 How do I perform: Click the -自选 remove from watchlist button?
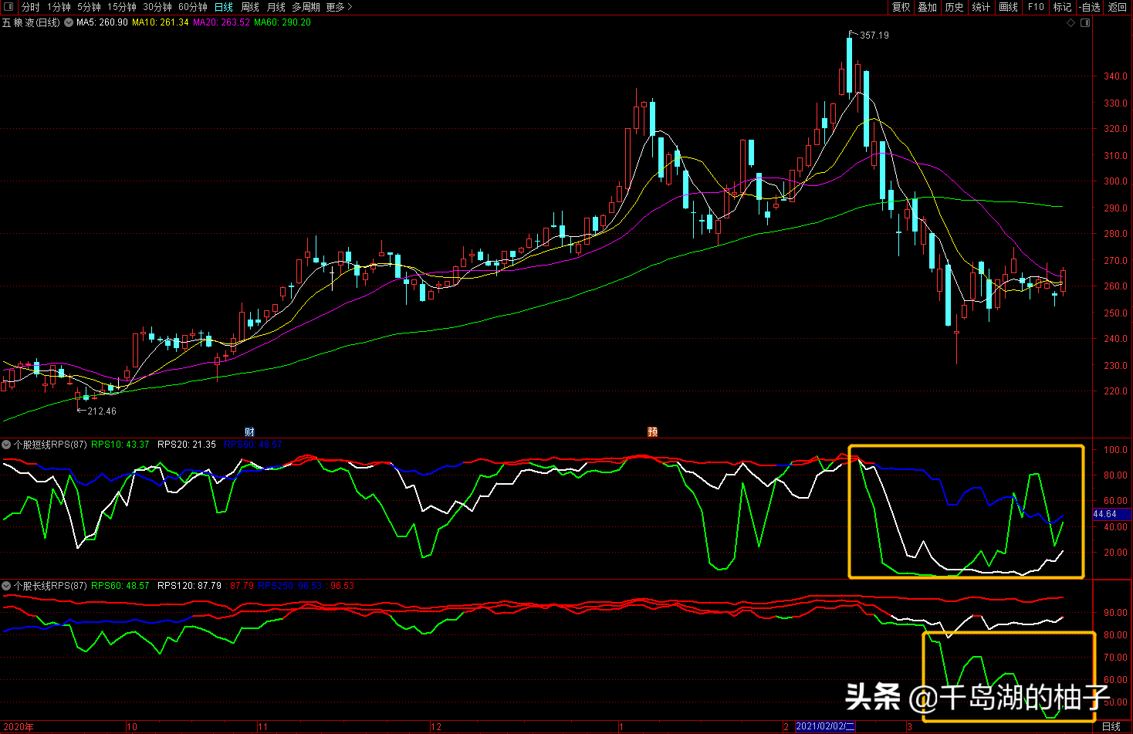point(1090,7)
